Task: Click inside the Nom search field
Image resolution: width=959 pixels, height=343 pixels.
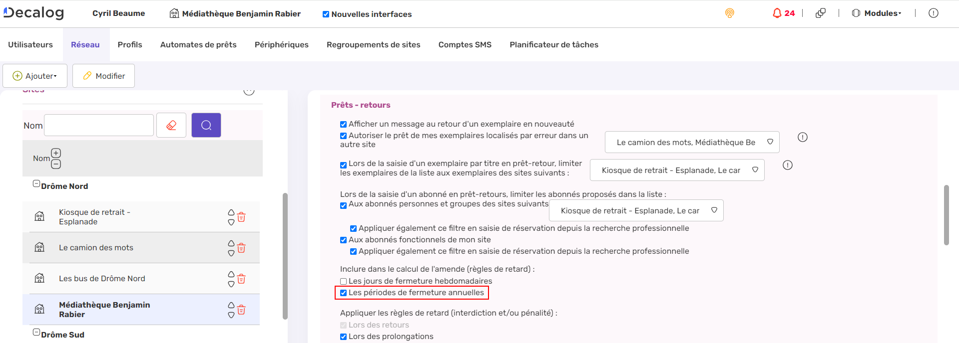Action: [98, 125]
